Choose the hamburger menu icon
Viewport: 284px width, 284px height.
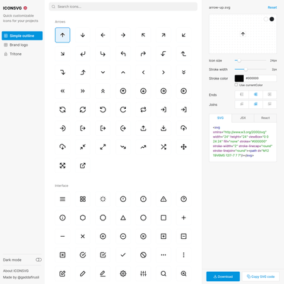62,199
